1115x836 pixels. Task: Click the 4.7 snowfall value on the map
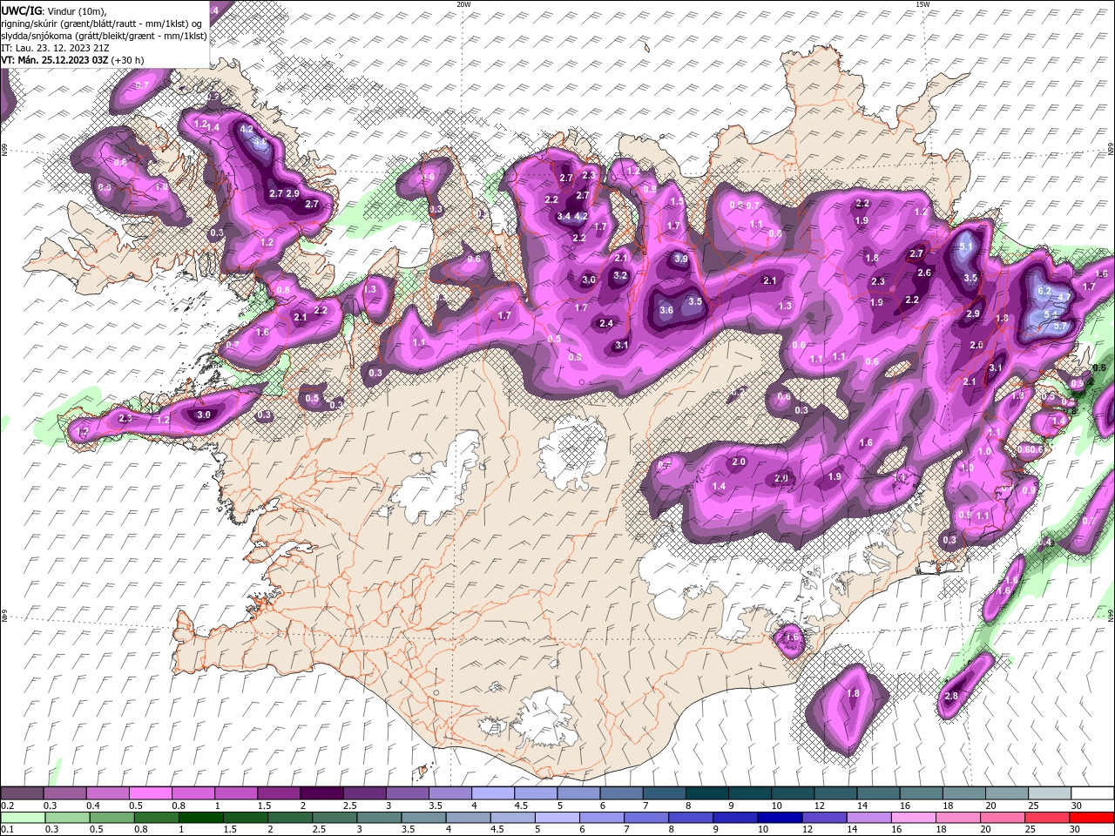[x=1064, y=298]
